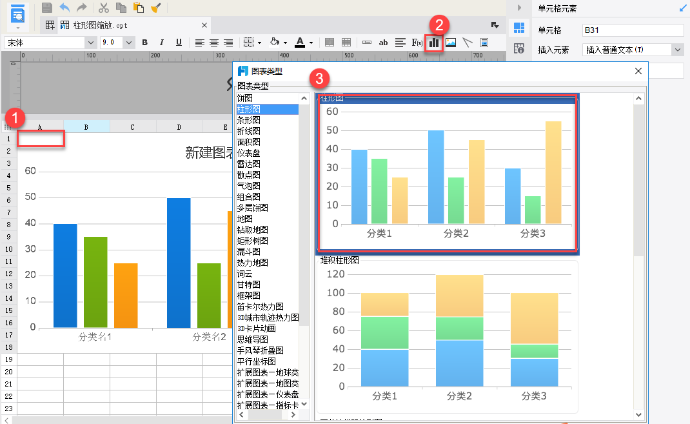
Task: Expand the 插入元素 dropdown
Action: [677, 50]
